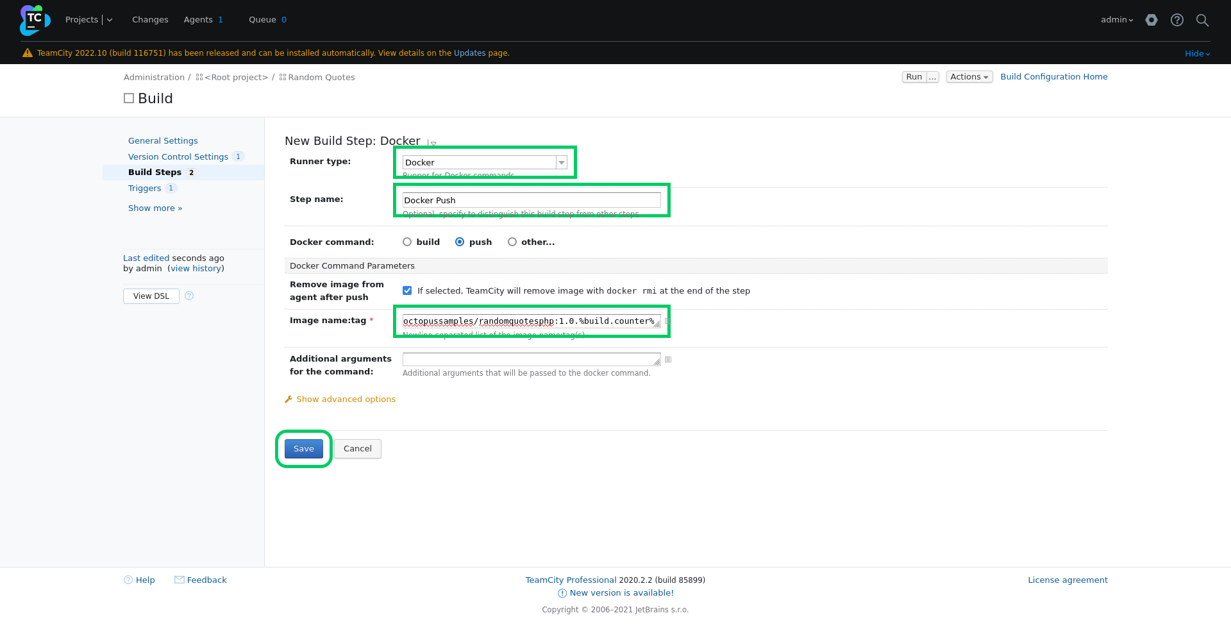The height and width of the screenshot is (638, 1231).
Task: Select the other... Docker command radio
Action: coord(512,242)
